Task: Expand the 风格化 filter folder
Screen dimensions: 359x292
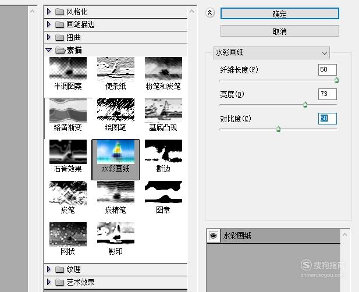Action: tap(48, 12)
